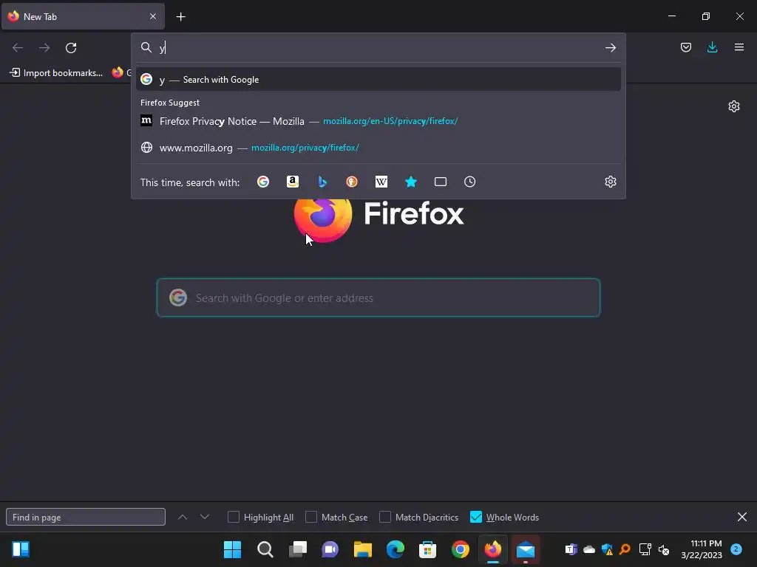The height and width of the screenshot is (567, 757).
Task: Click the muted volume tray icon
Action: pos(664,549)
